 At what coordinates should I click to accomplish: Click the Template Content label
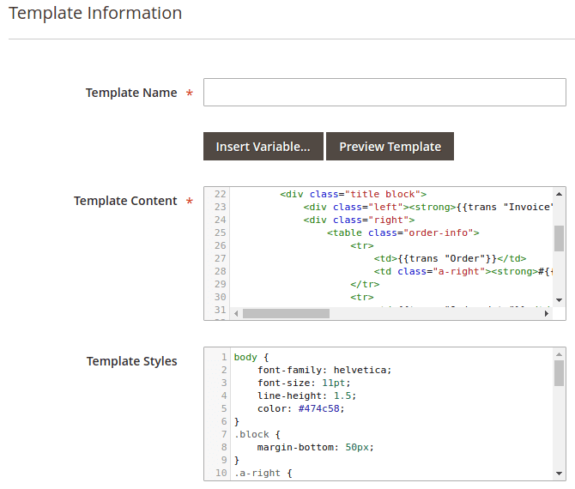125,201
